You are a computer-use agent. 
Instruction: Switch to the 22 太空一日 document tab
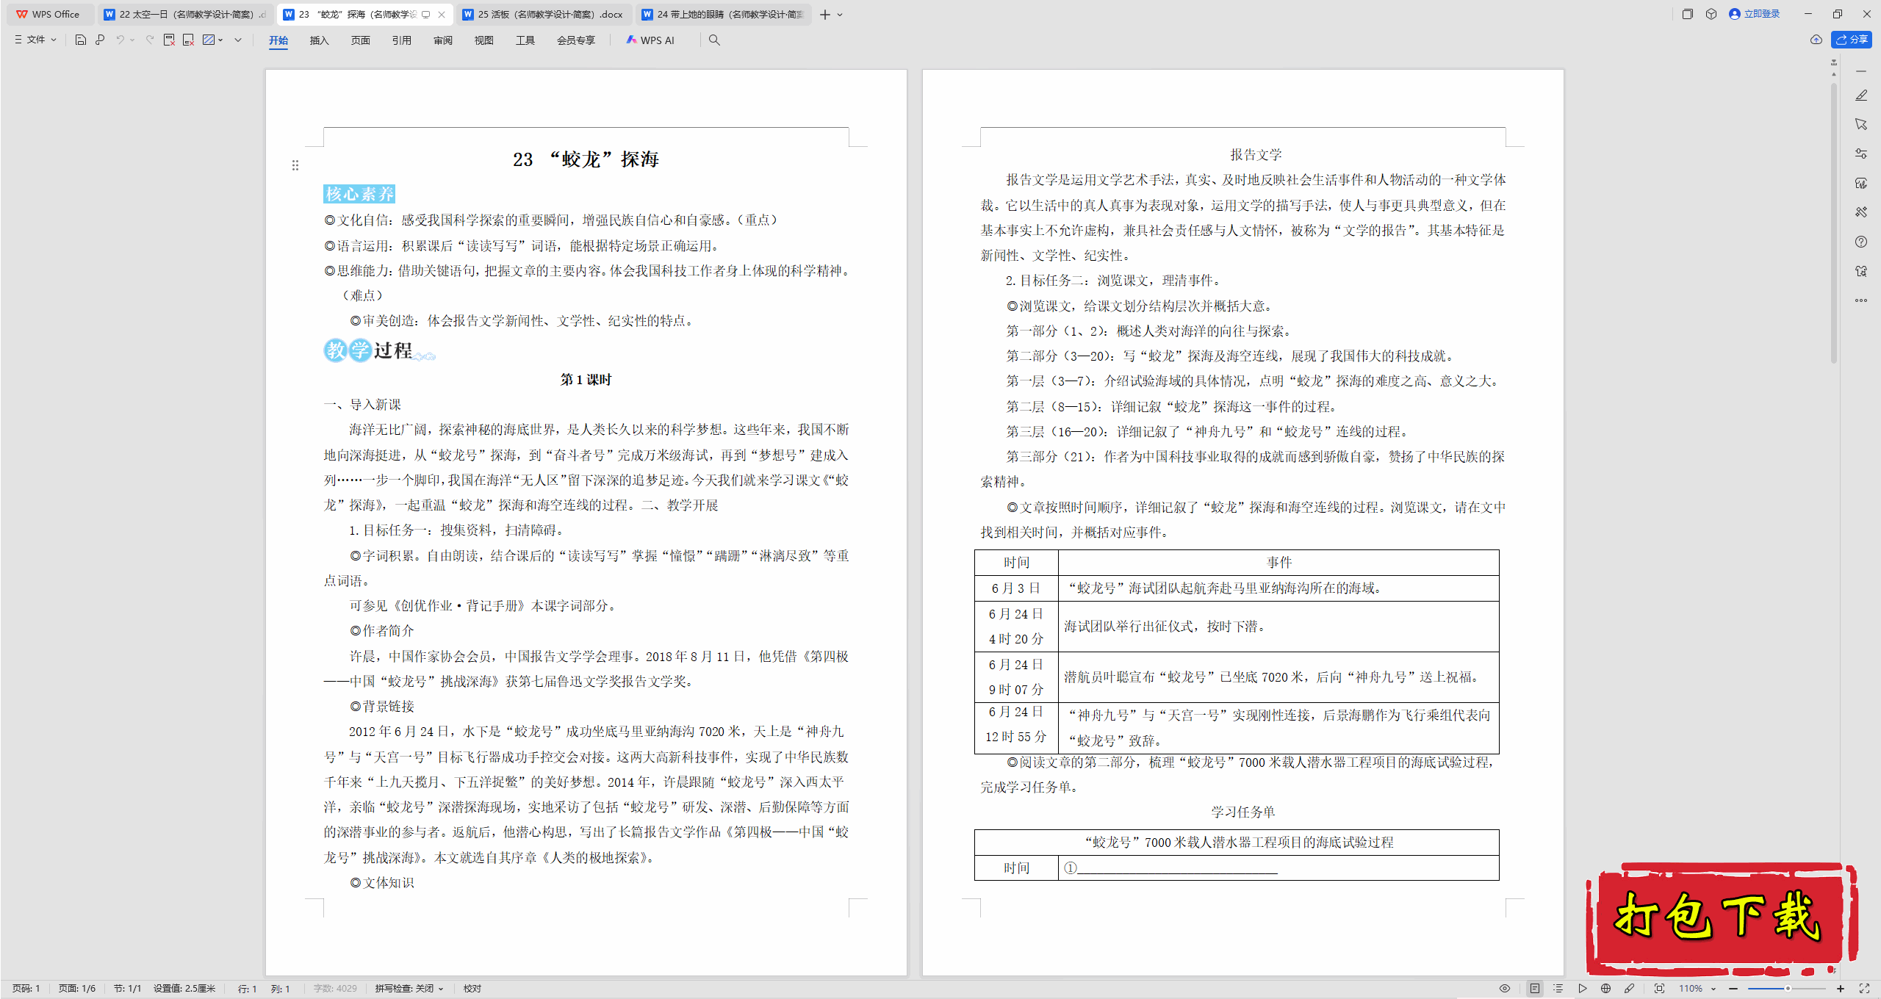click(185, 15)
